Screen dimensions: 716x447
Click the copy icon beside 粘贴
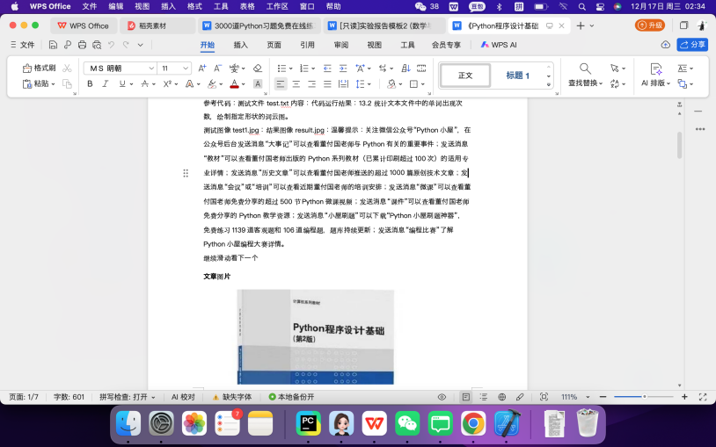(67, 84)
